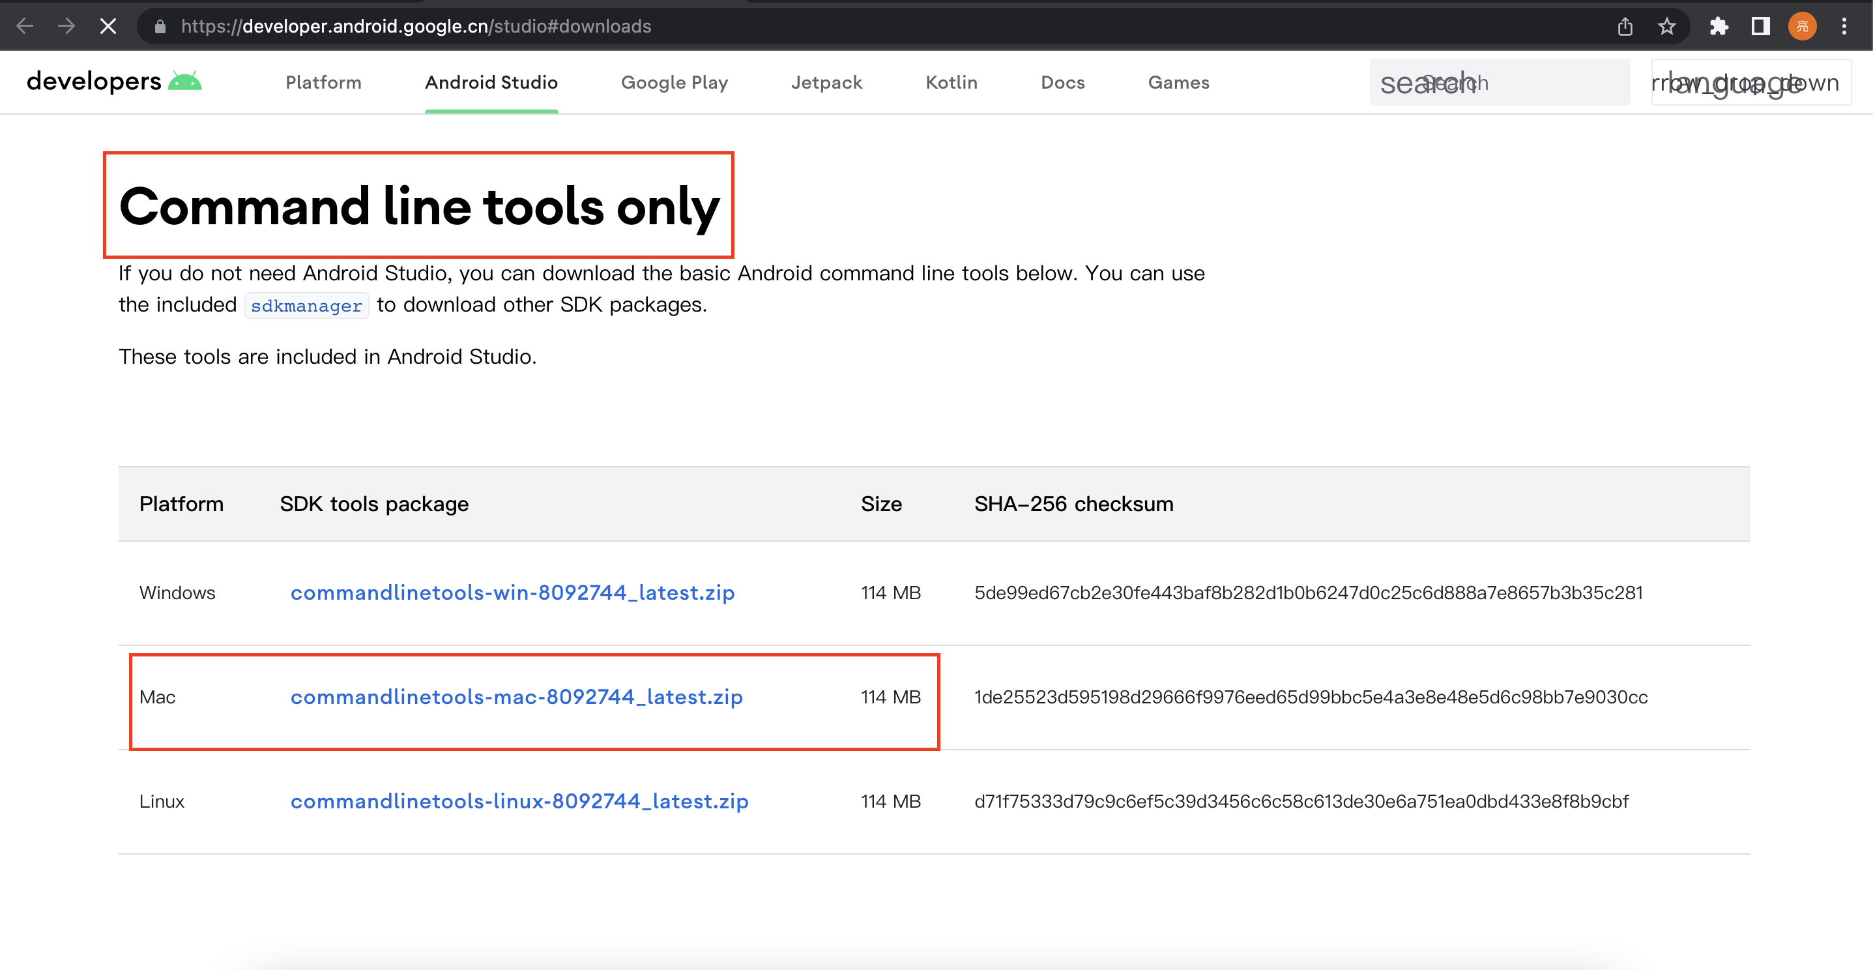Click the back navigation arrow
Viewport: 1873px width, 970px height.
25,25
